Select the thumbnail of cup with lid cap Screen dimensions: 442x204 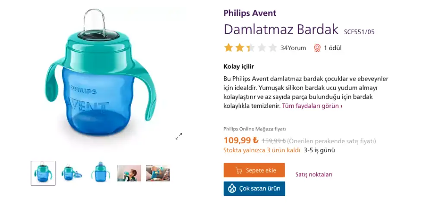click(x=101, y=172)
